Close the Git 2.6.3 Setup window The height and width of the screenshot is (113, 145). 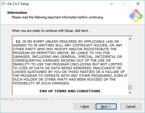tap(138, 4)
